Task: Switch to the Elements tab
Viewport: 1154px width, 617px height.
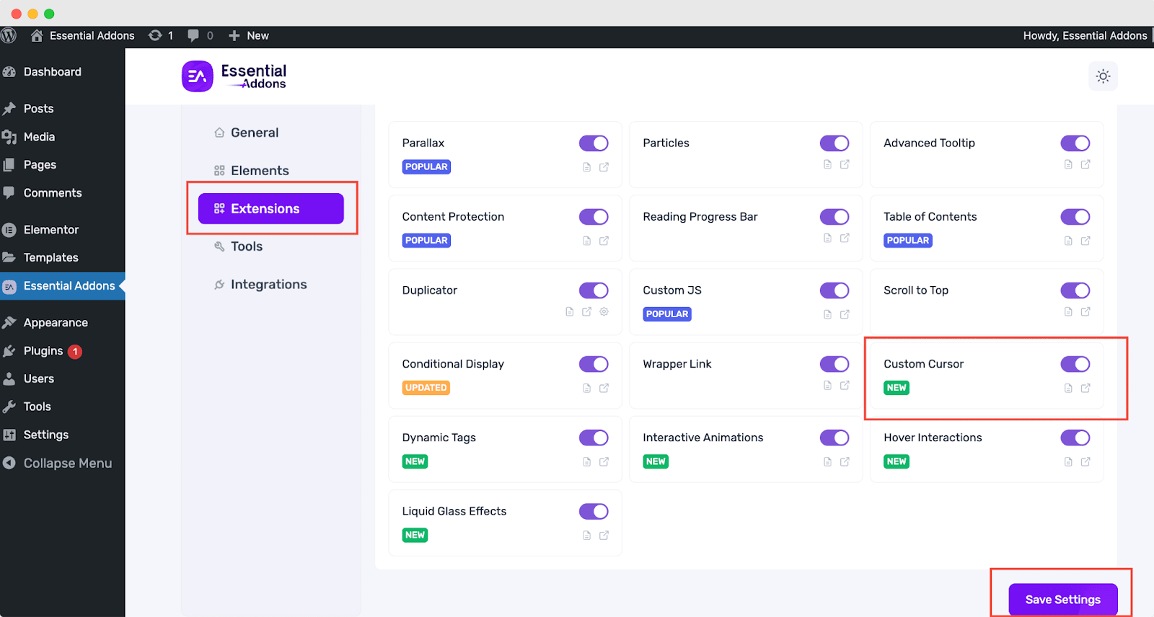Action: pyautogui.click(x=270, y=171)
